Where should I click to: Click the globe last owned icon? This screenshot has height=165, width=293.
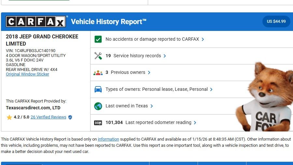point(98,106)
